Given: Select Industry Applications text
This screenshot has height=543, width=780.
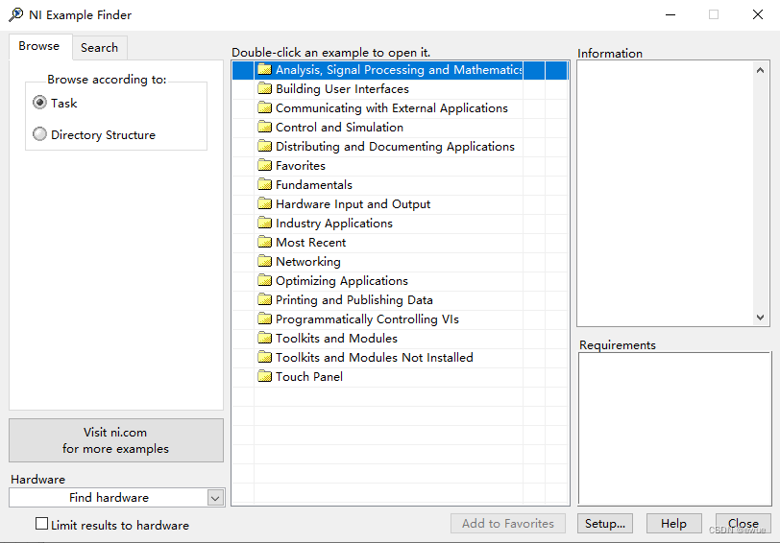Looking at the screenshot, I should (333, 224).
